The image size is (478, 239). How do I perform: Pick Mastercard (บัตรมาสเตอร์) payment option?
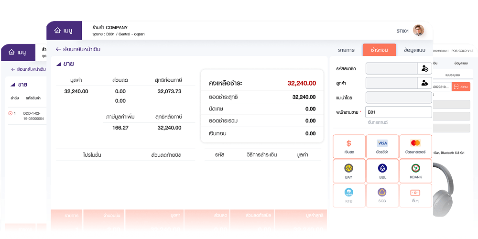(x=415, y=146)
